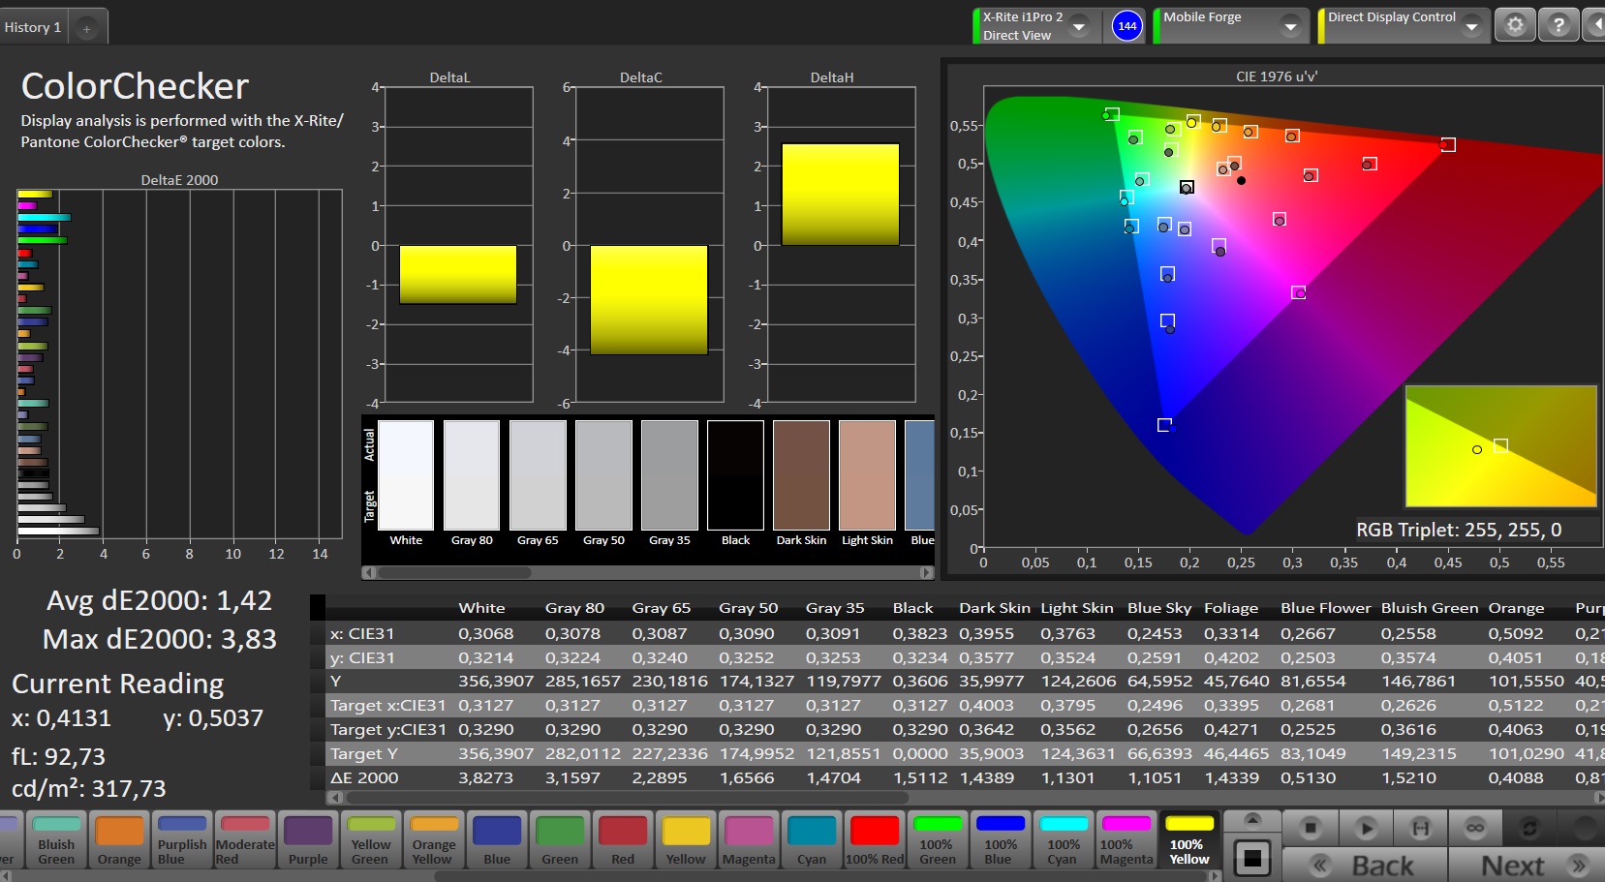Screen dimensions: 1605x882
Task: Select the Green color patch
Action: 560,839
